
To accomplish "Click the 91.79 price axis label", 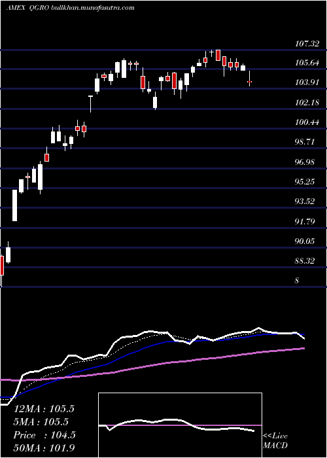I will pos(305,221).
